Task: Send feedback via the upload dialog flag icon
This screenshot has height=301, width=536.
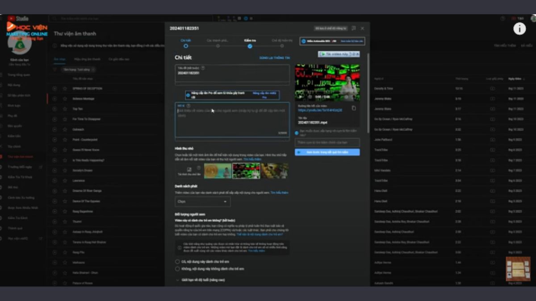Action: click(x=353, y=28)
